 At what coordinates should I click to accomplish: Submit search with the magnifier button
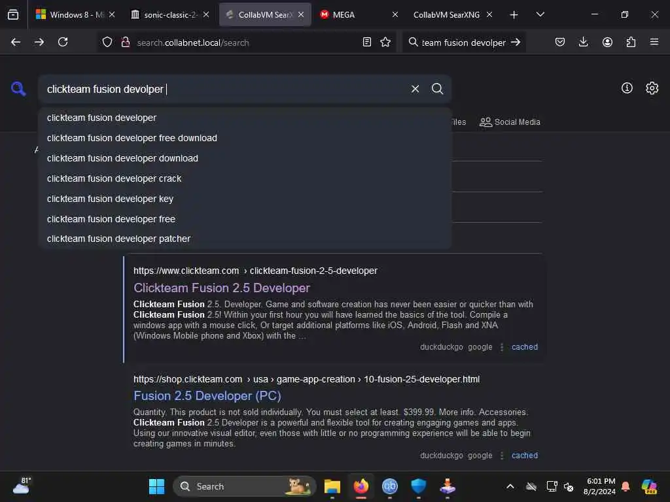[x=437, y=89]
